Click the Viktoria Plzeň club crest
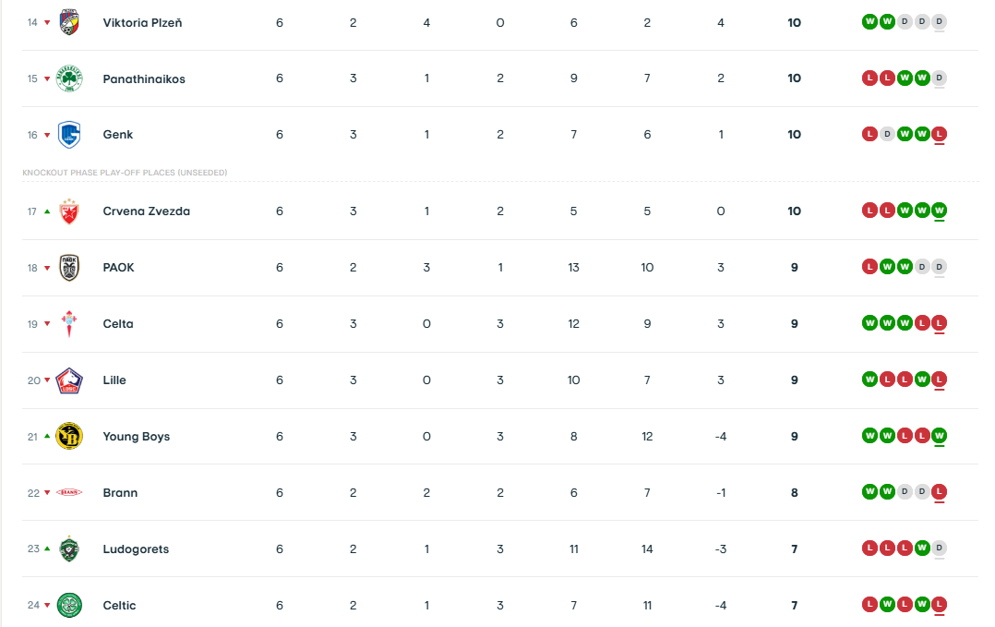The width and height of the screenshot is (995, 627). 69,22
